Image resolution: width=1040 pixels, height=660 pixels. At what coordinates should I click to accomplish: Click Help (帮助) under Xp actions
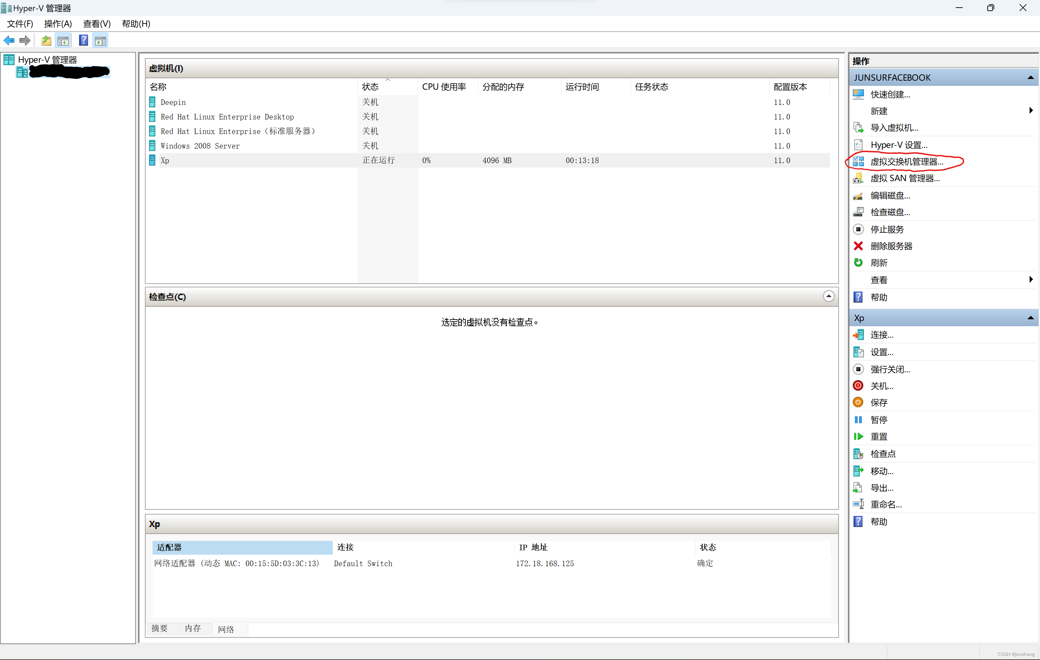(x=878, y=522)
